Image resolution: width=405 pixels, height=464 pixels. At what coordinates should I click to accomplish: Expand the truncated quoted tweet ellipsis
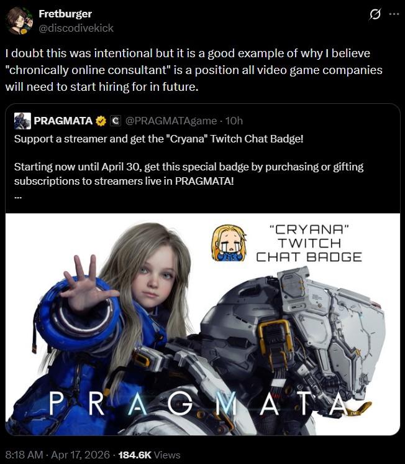[18, 196]
